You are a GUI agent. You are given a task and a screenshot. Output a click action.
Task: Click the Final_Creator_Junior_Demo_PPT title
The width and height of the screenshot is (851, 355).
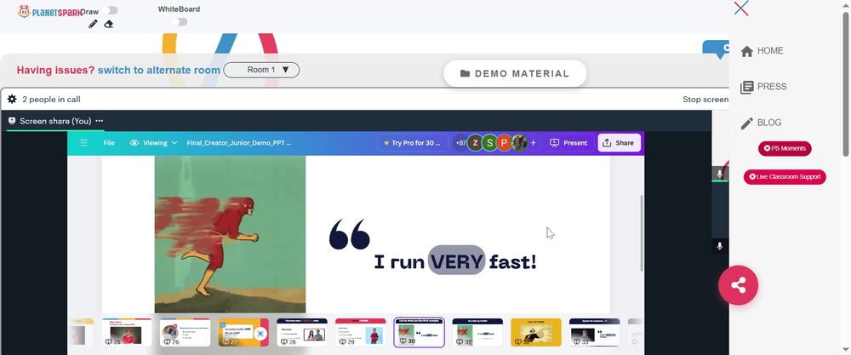pyautogui.click(x=239, y=143)
